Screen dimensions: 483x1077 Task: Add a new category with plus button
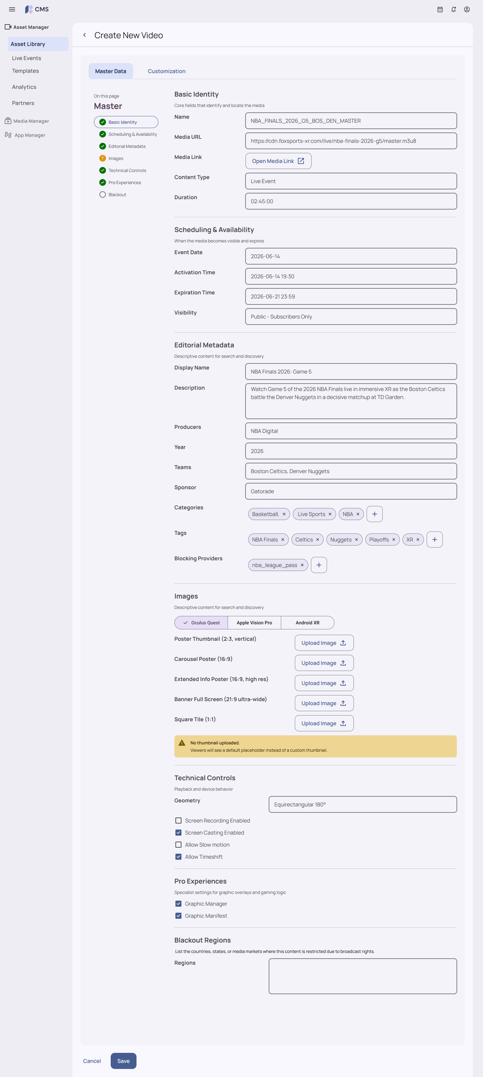pyautogui.click(x=374, y=514)
